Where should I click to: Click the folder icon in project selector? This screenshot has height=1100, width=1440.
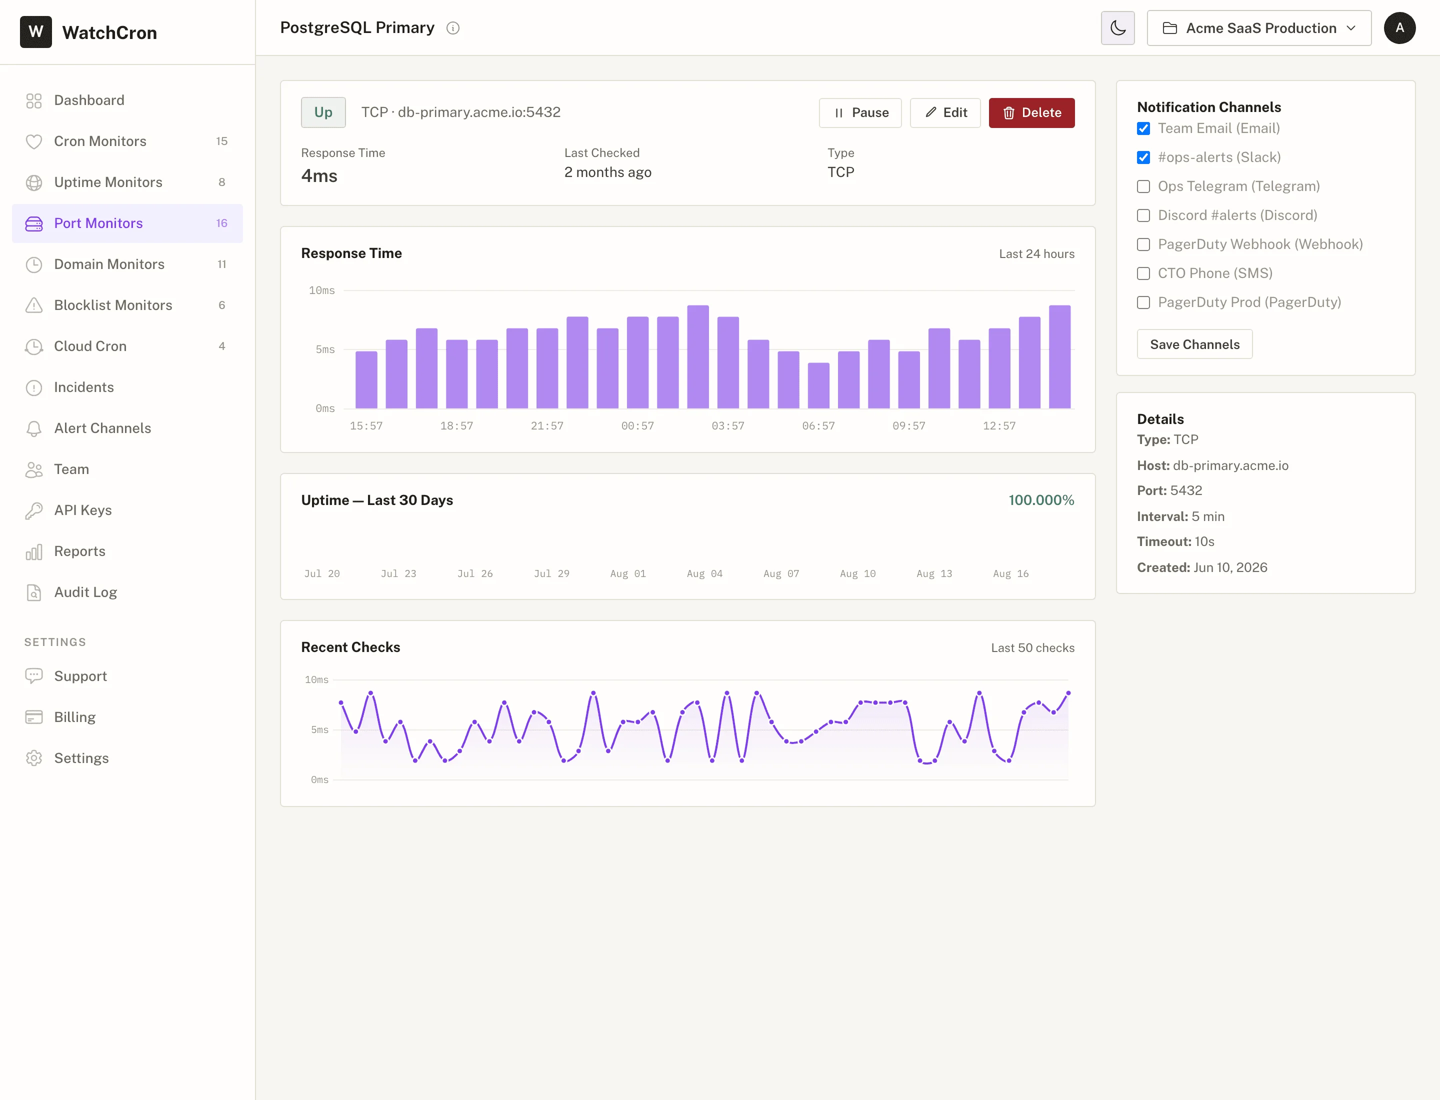pyautogui.click(x=1169, y=28)
